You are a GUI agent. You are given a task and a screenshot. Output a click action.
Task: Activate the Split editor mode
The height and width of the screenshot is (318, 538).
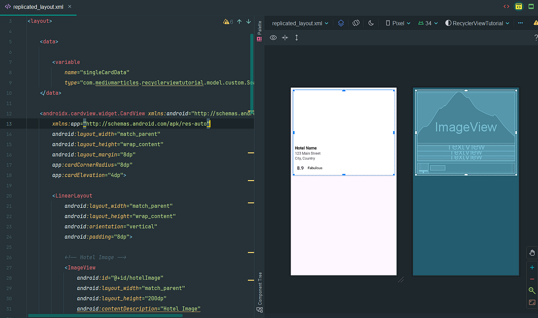click(x=519, y=6)
